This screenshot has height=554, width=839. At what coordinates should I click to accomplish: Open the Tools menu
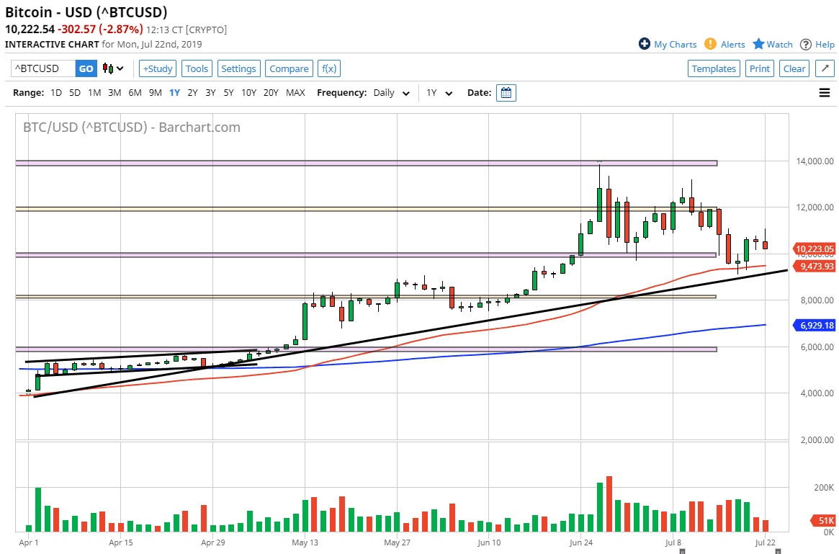point(197,68)
